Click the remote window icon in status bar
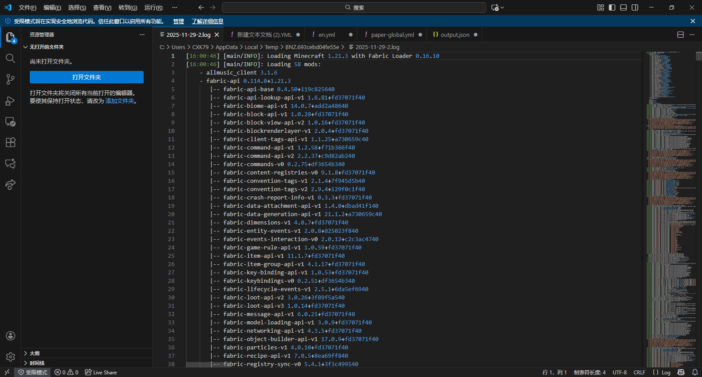Image resolution: width=702 pixels, height=377 pixels. [x=7, y=372]
